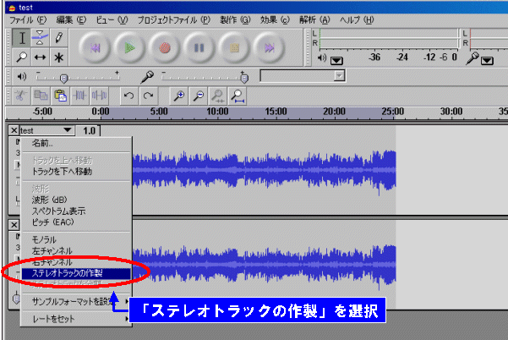Adjust the input volume slider thumb
The width and height of the screenshot is (508, 340).
[244, 78]
